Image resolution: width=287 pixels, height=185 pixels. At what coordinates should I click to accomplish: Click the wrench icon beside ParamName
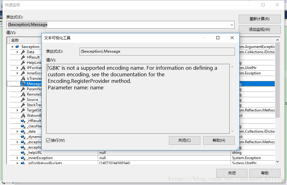pyautogui.click(x=23, y=89)
